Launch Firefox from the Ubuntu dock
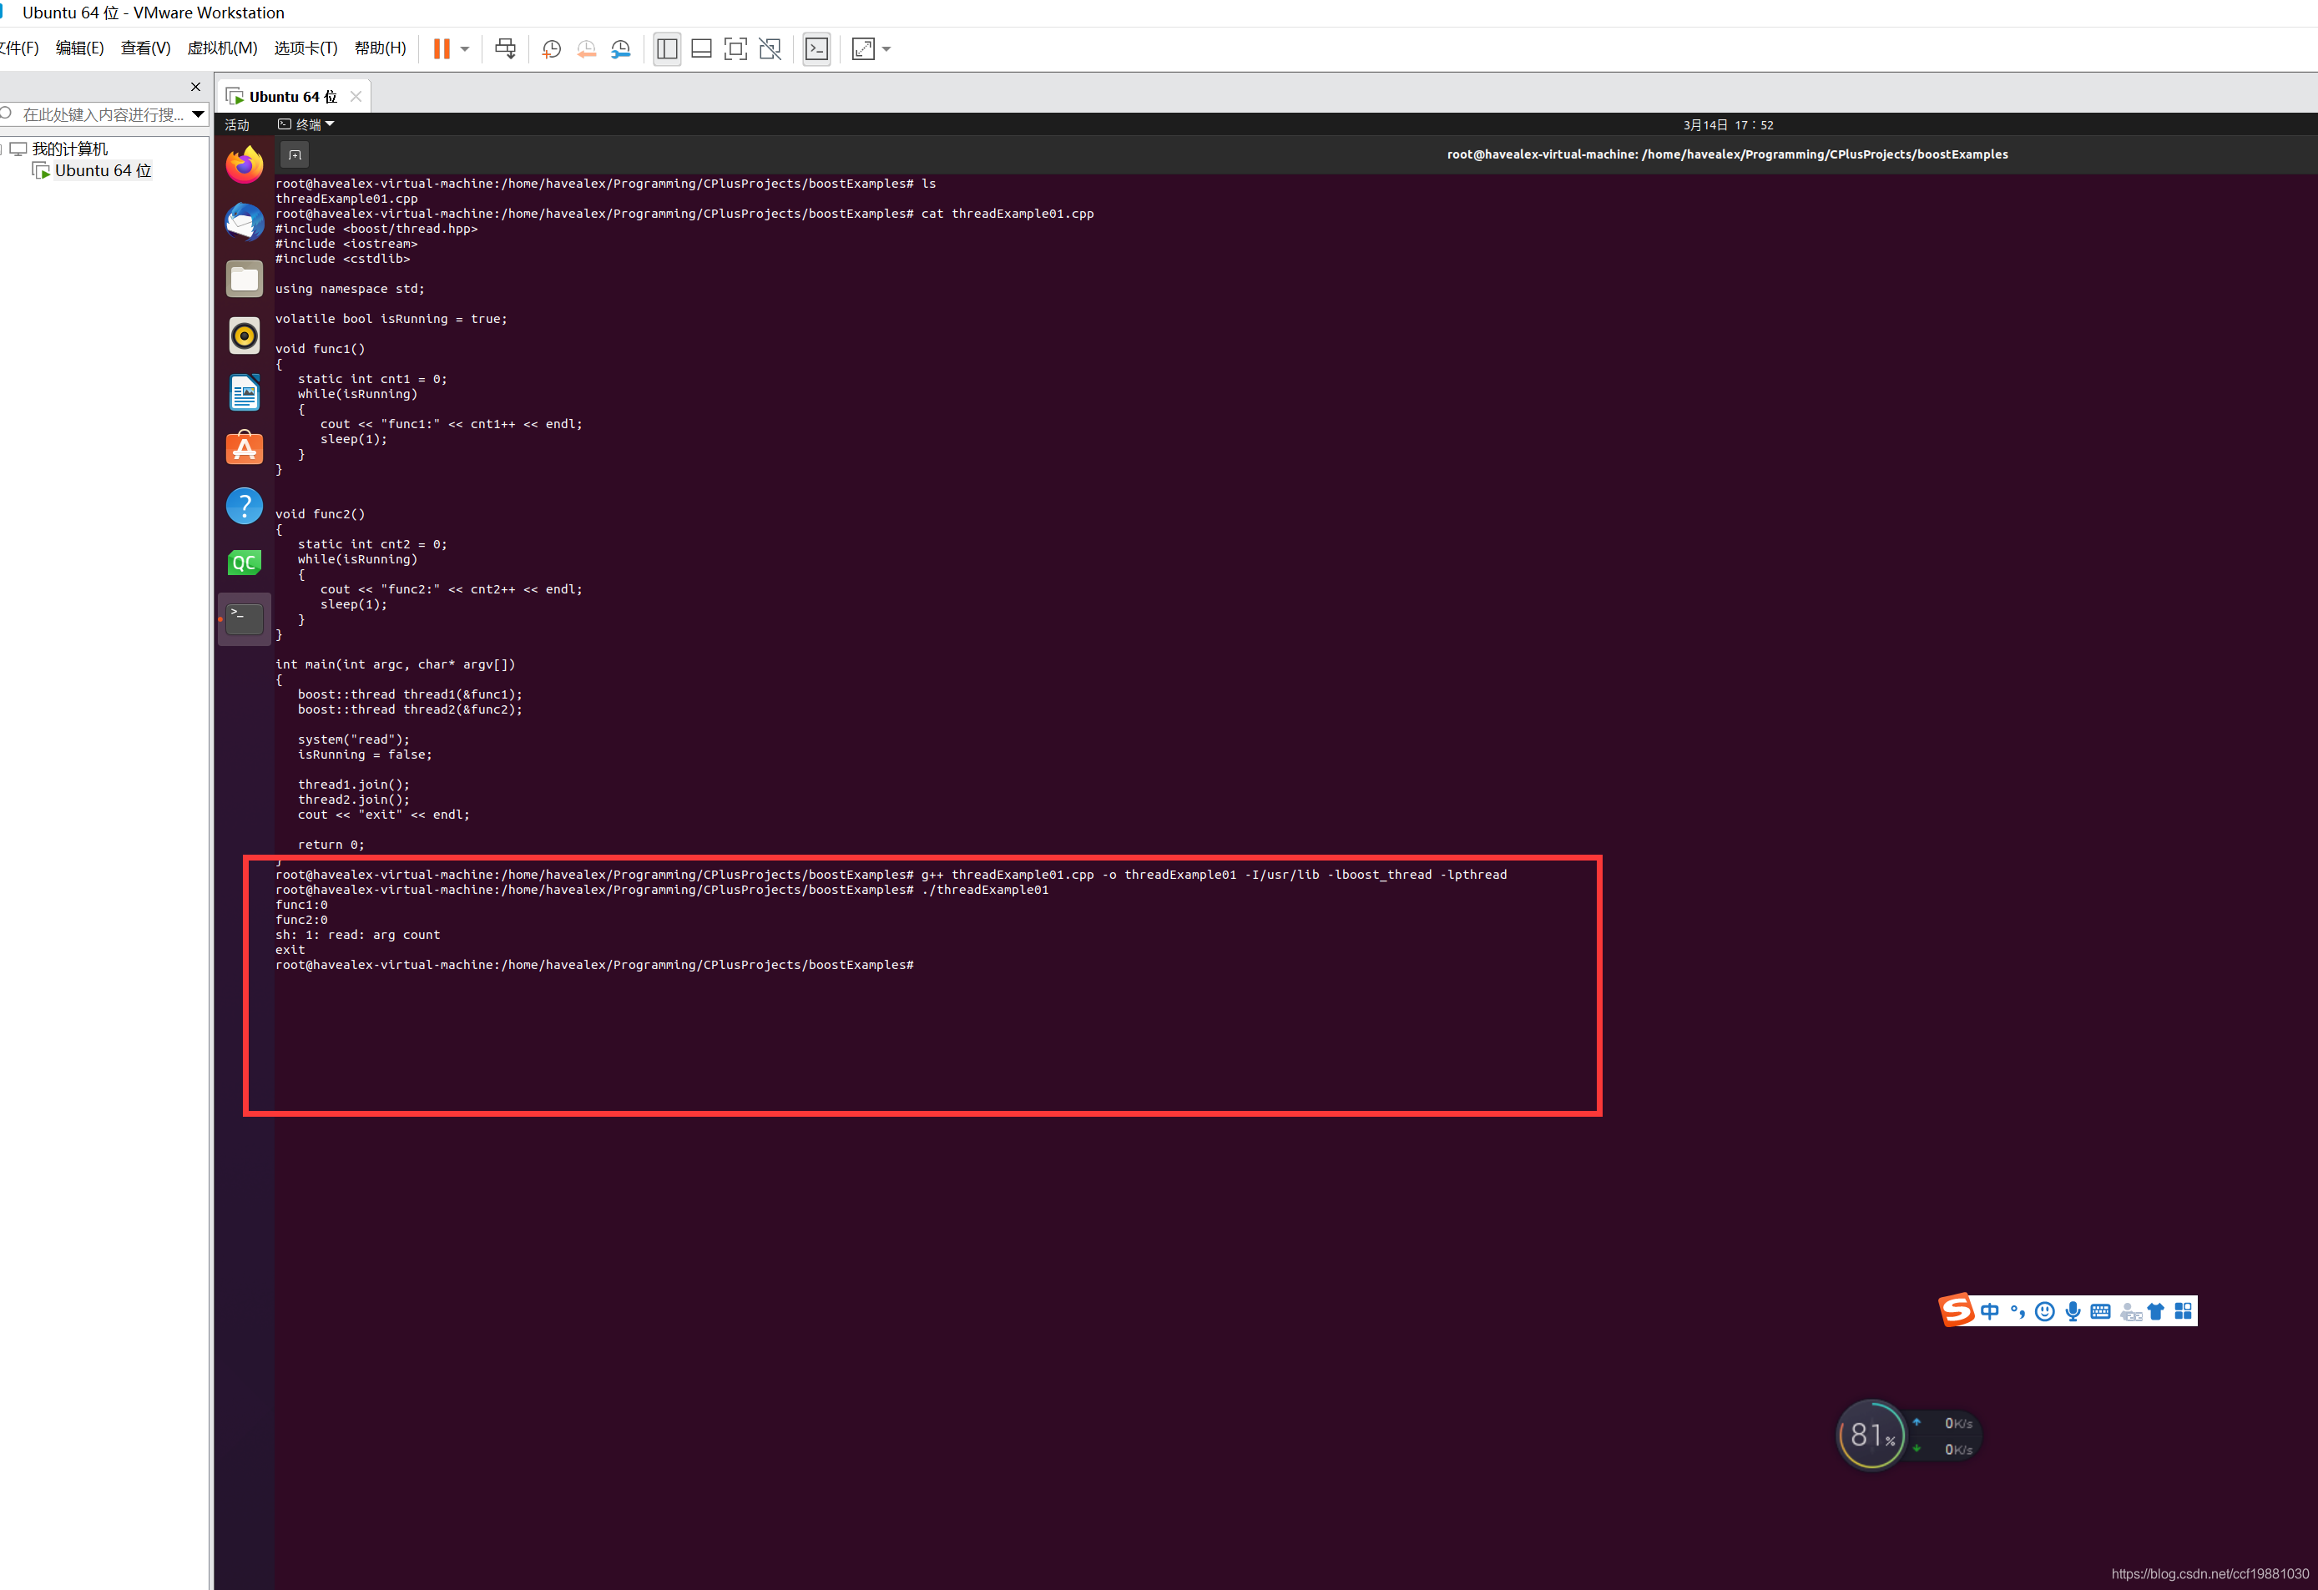 tap(245, 164)
